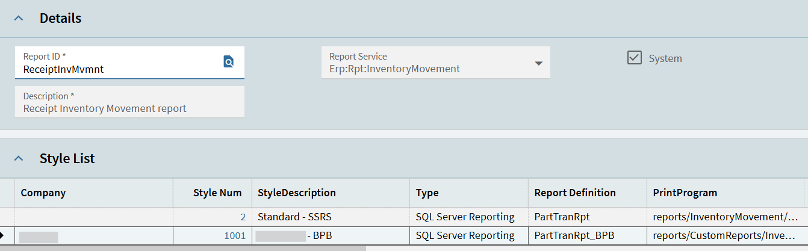The width and height of the screenshot is (808, 251).
Task: Toggle the System checkbox
Action: click(634, 58)
